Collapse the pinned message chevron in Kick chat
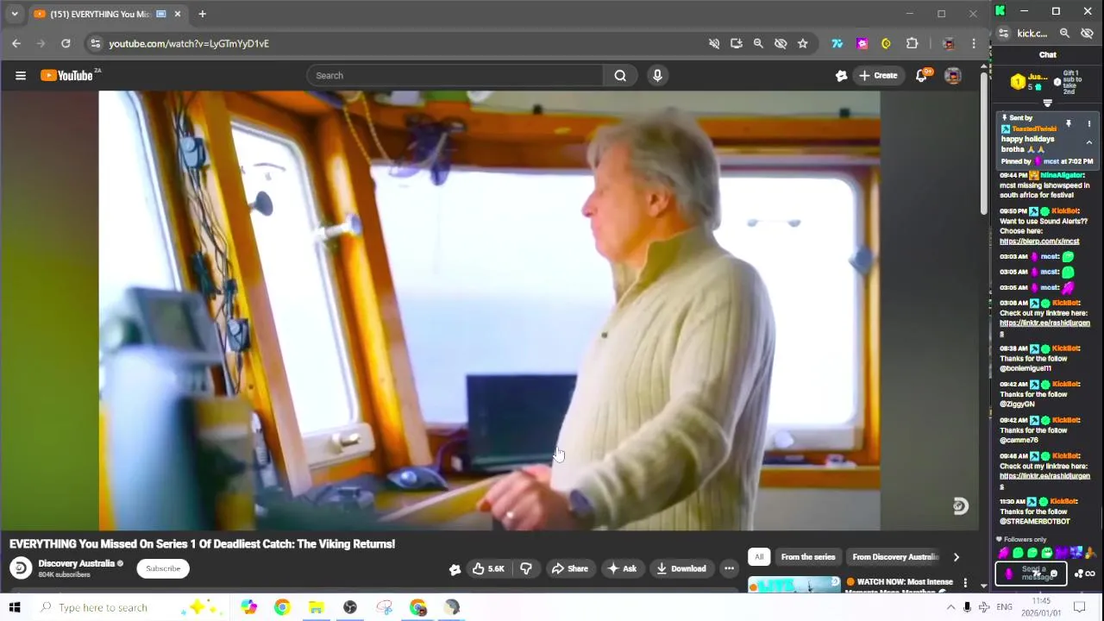This screenshot has width=1104, height=621. [1088, 143]
